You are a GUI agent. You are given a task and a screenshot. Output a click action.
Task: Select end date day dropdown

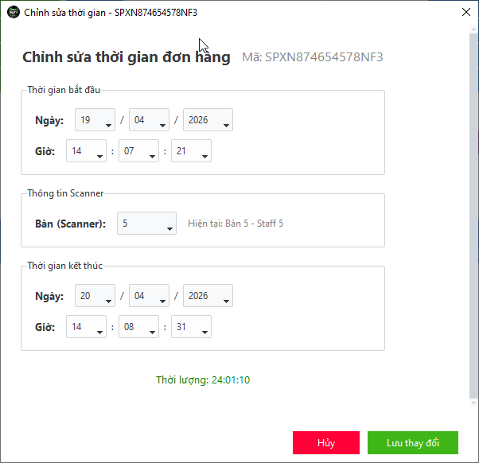tap(95, 296)
